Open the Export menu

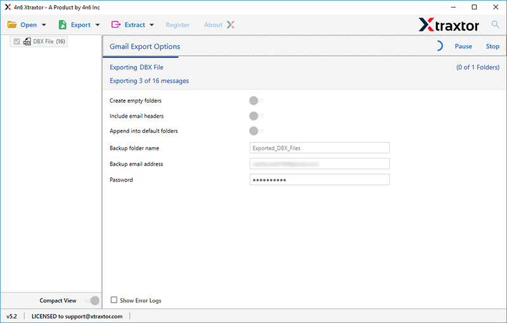click(x=81, y=25)
